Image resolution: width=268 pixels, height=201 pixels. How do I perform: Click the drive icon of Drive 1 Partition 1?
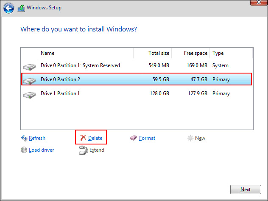(x=29, y=94)
